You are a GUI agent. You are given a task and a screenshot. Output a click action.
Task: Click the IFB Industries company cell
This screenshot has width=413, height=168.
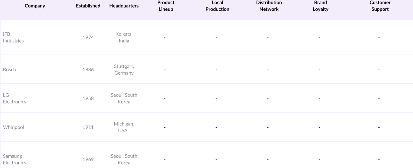[13, 37]
